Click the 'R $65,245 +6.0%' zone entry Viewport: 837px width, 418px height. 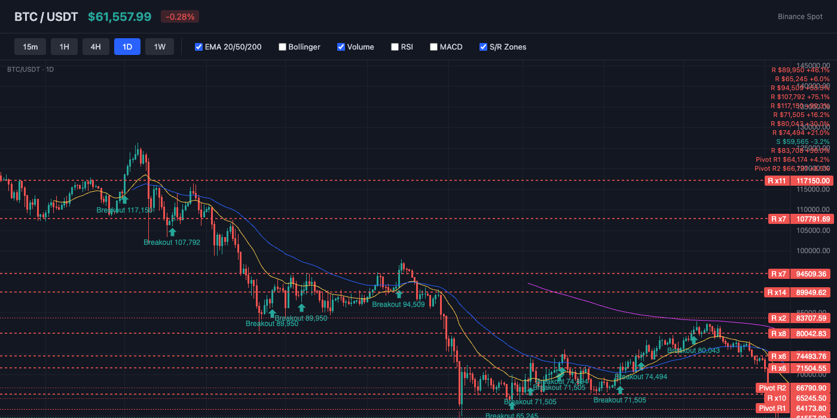coord(802,79)
